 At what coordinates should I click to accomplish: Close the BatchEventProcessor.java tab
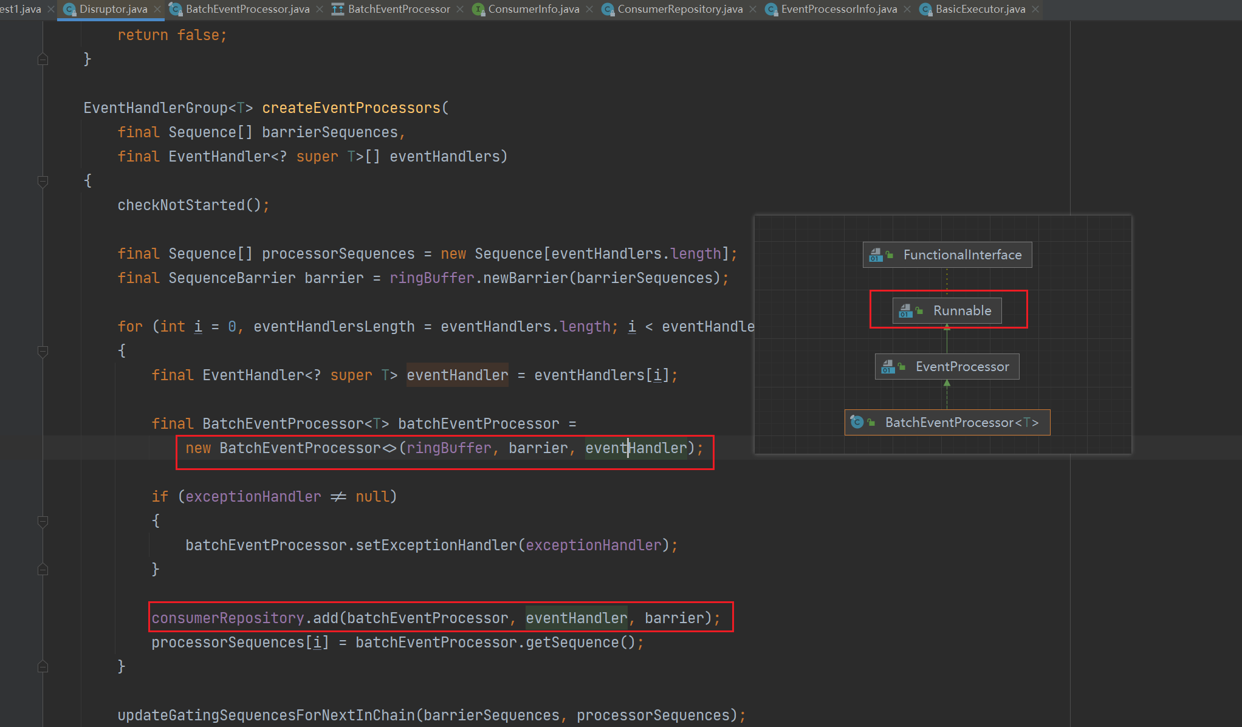(320, 9)
